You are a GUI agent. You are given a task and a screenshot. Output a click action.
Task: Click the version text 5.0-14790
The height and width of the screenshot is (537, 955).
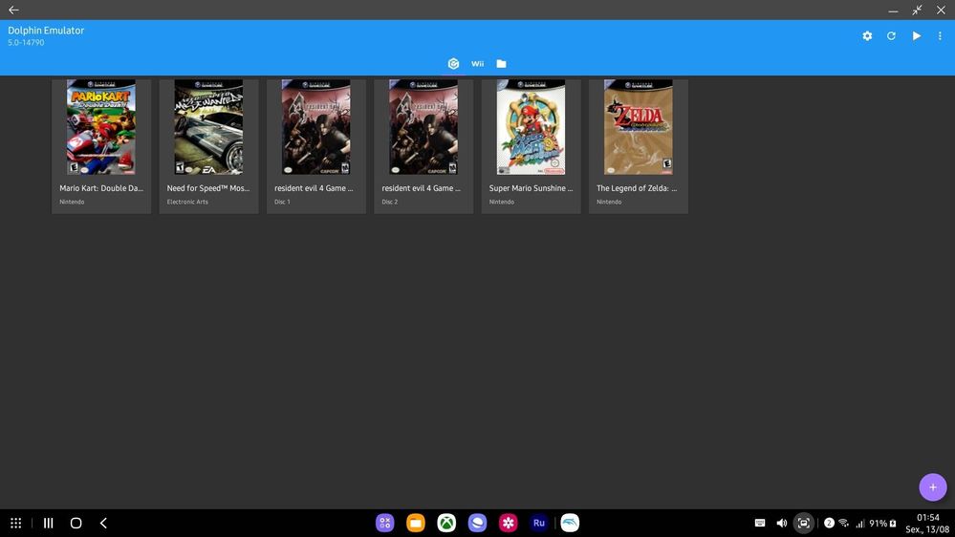(x=26, y=43)
